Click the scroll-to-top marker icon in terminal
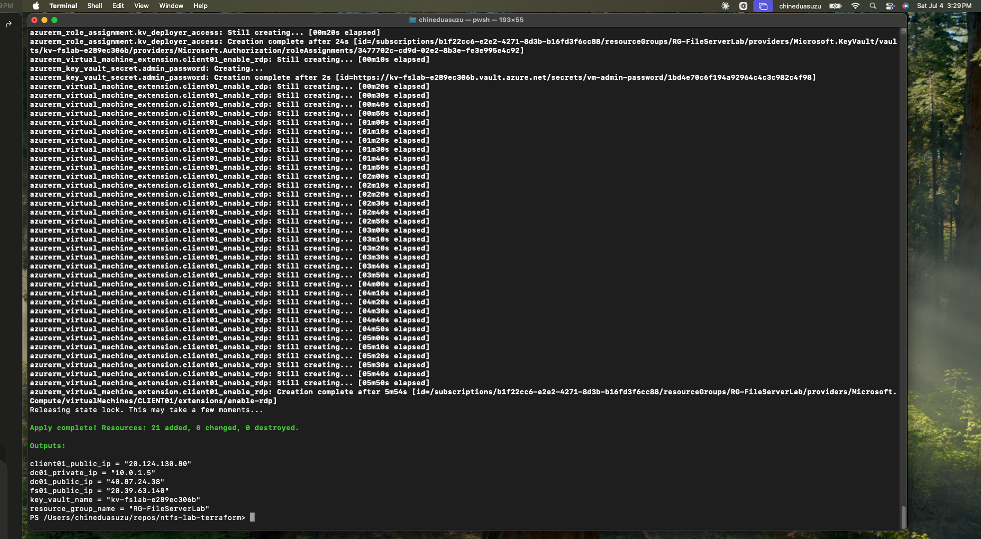The image size is (981, 539). 903,31
